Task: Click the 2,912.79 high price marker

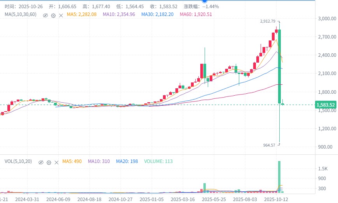Action: click(268, 21)
